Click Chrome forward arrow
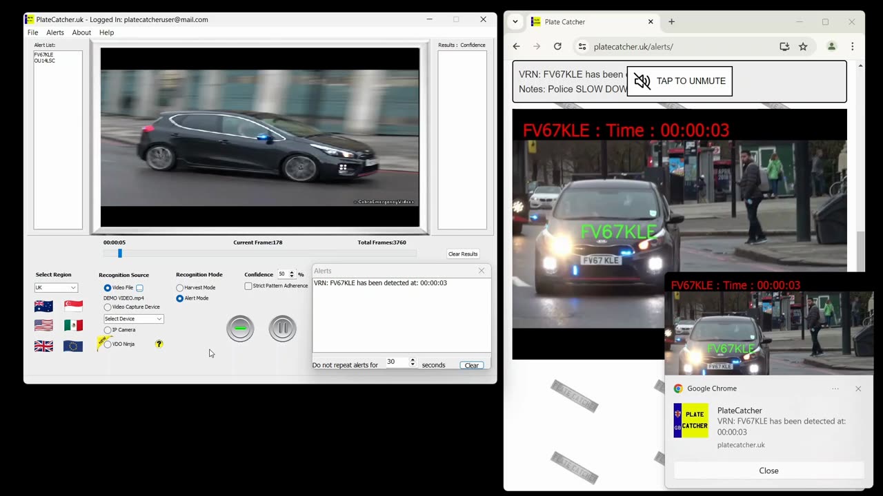 pos(537,46)
